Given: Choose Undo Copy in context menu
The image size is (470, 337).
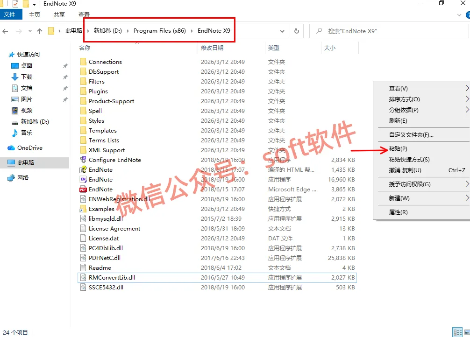Looking at the screenshot, I should (405, 170).
